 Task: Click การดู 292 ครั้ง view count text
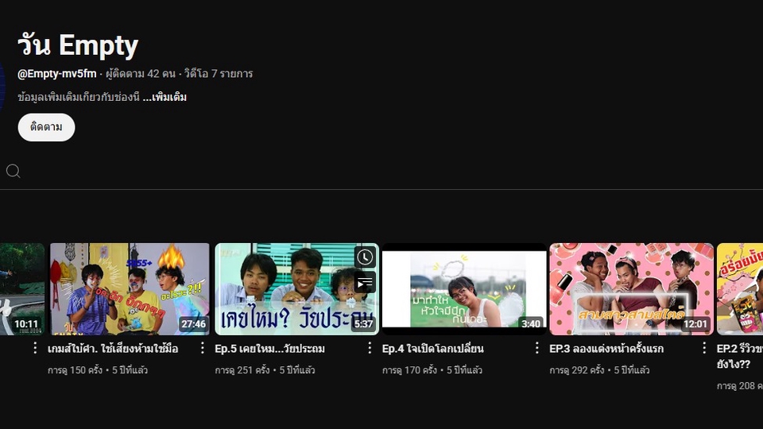pyautogui.click(x=577, y=370)
